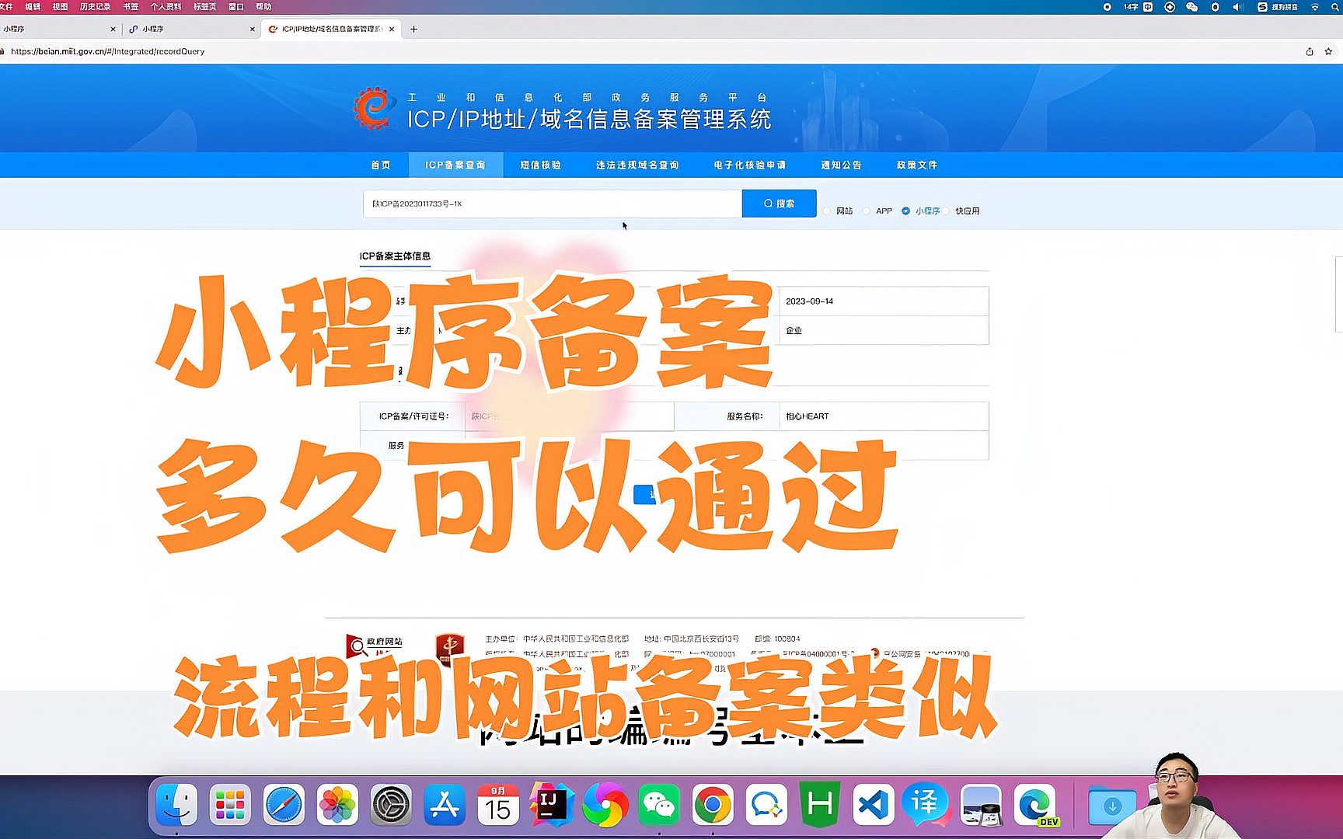Open the chat bubble app next to Chrome
The width and height of the screenshot is (1343, 839).
point(766,805)
